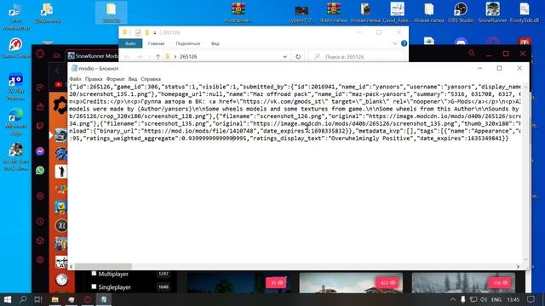The width and height of the screenshot is (545, 306).
Task: Open the Вид menu in Notepad
Action: [133, 79]
